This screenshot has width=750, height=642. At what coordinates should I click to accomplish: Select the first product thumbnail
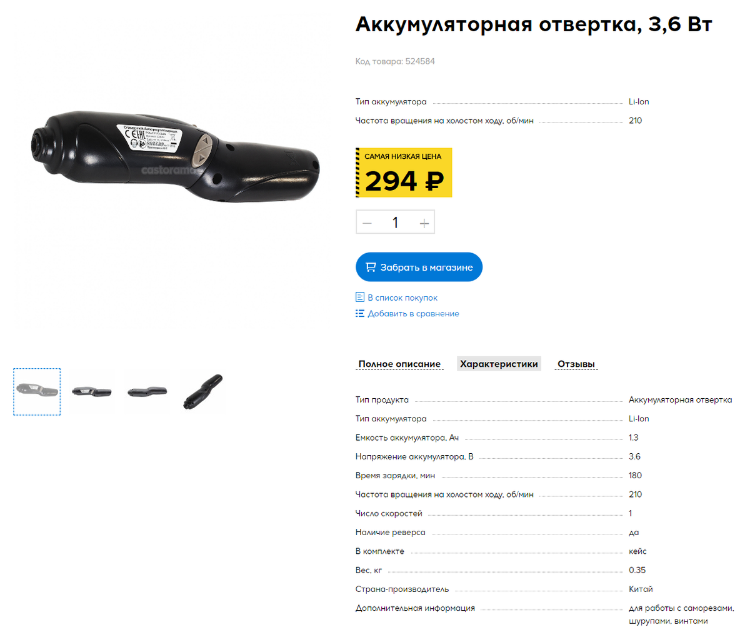pyautogui.click(x=37, y=392)
